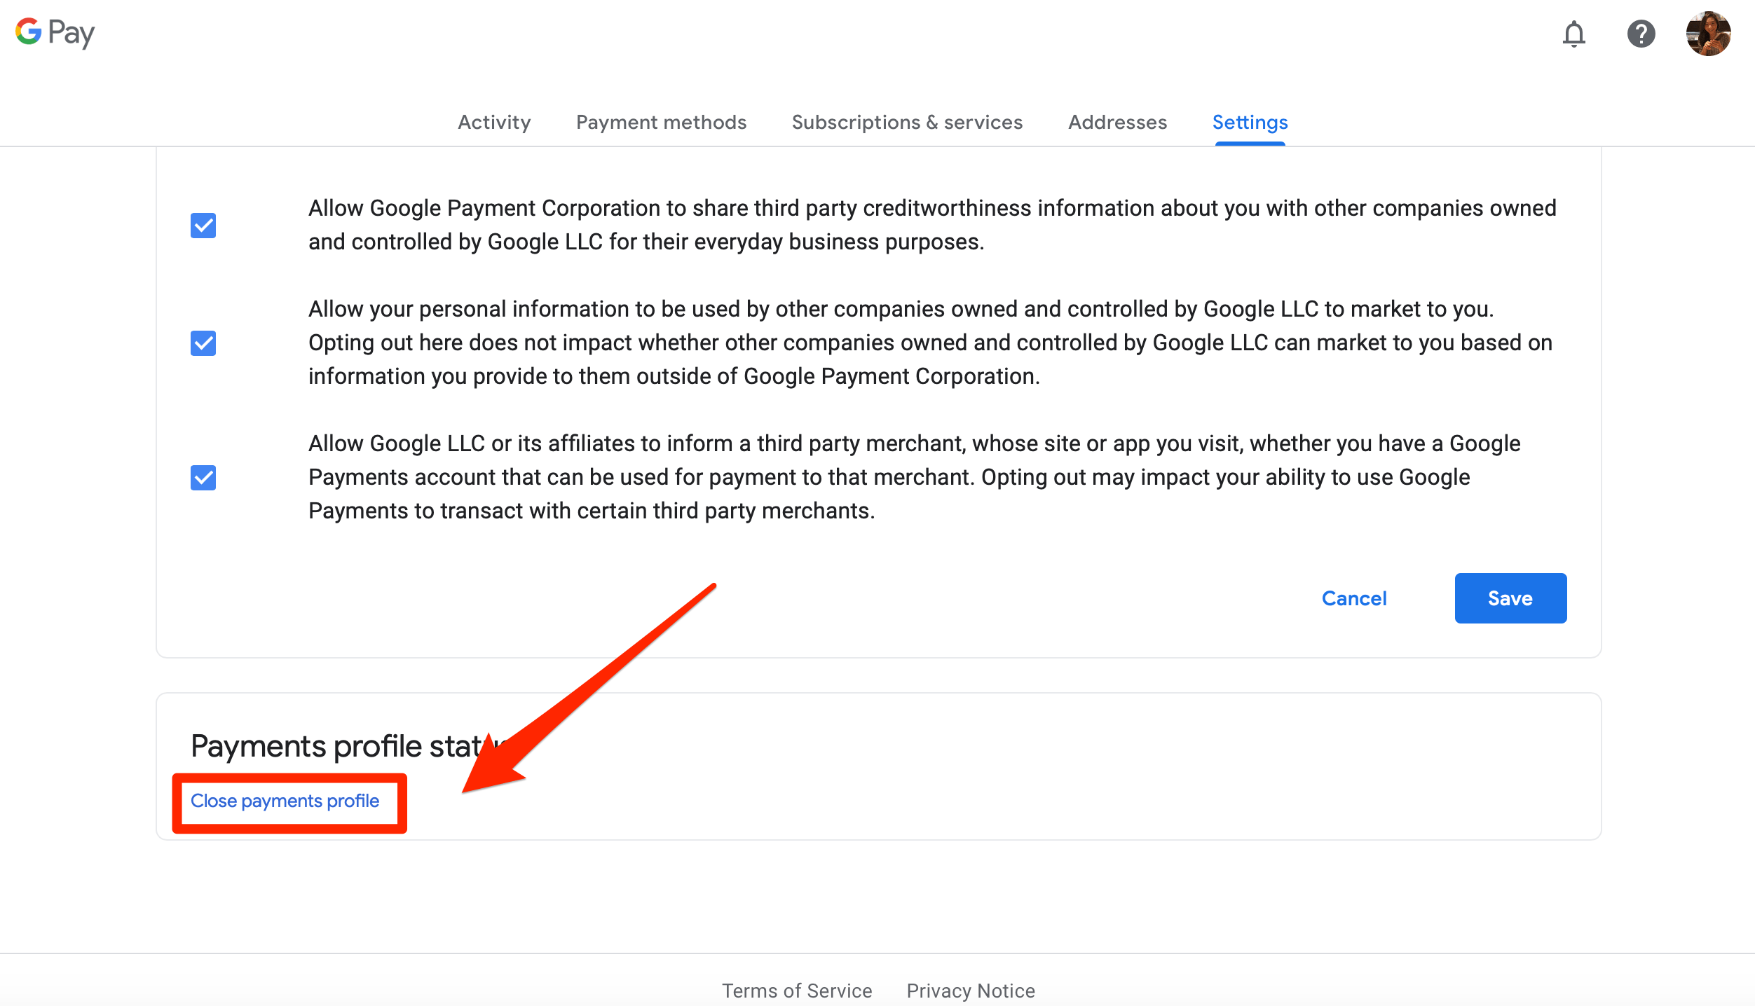The width and height of the screenshot is (1755, 1006).
Task: Click the Payments profile status heading
Action: coord(336,746)
